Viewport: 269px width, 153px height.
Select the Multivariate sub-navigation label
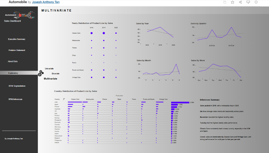coord(50,79)
